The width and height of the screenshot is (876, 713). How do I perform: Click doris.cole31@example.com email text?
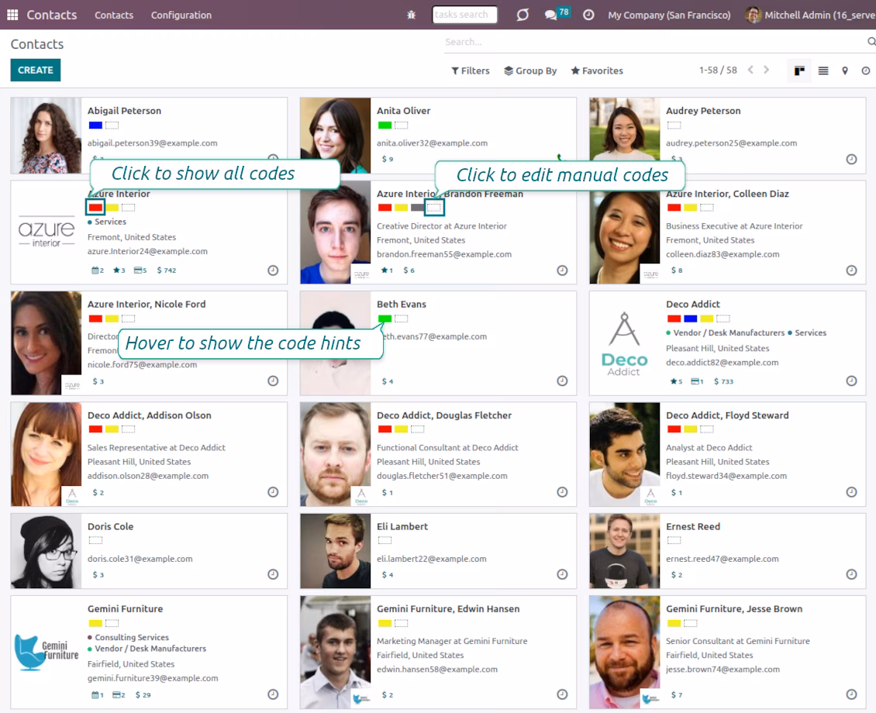point(140,559)
